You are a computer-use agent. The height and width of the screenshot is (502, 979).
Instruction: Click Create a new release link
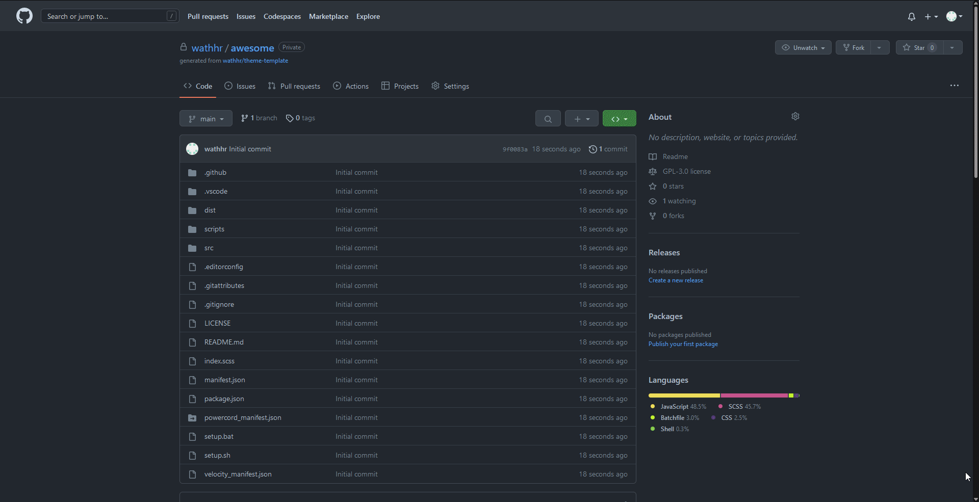tap(676, 280)
